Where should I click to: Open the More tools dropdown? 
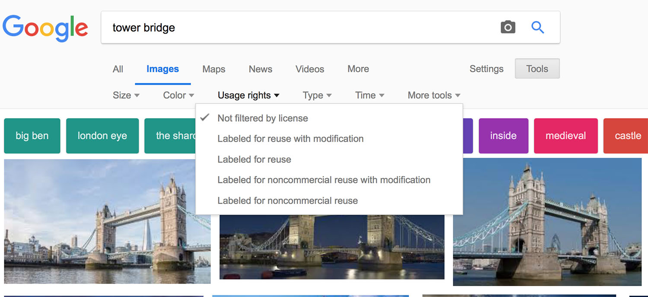434,95
